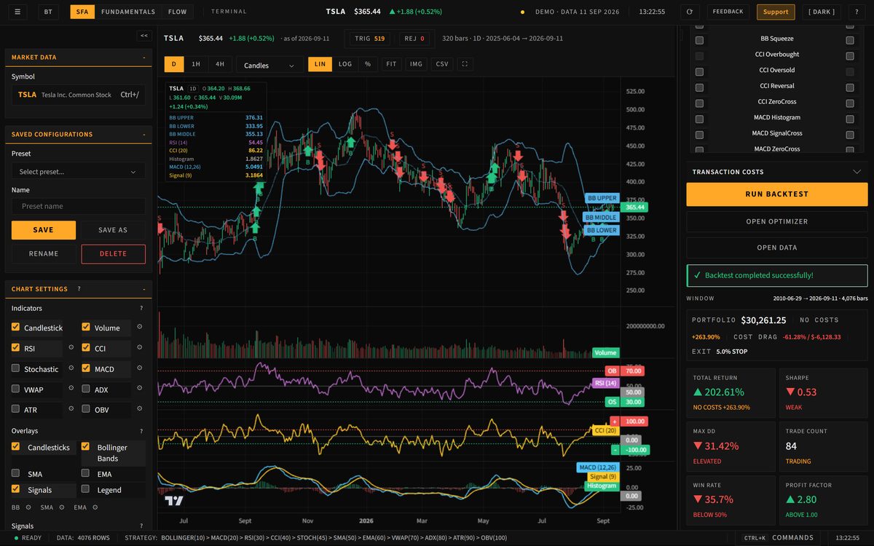Viewport: 874px width, 546px height.
Task: Click the TSLA symbol input field
Action: tap(79, 95)
